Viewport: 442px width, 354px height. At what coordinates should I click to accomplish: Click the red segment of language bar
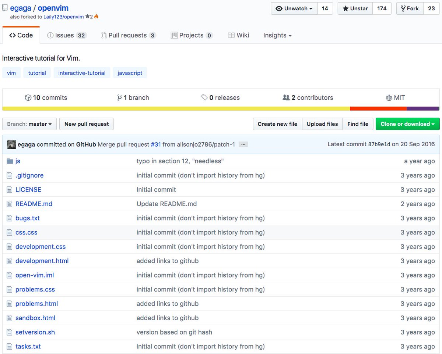coord(378,108)
